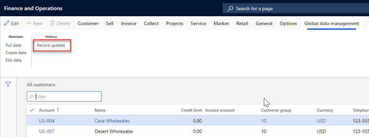The height and width of the screenshot is (137, 369).
Task: Open the Customer group column header
Action: (x=276, y=110)
